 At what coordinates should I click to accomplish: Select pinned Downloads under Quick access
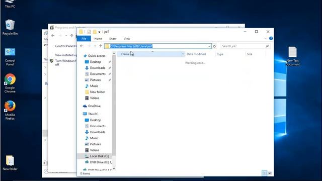[97, 68]
